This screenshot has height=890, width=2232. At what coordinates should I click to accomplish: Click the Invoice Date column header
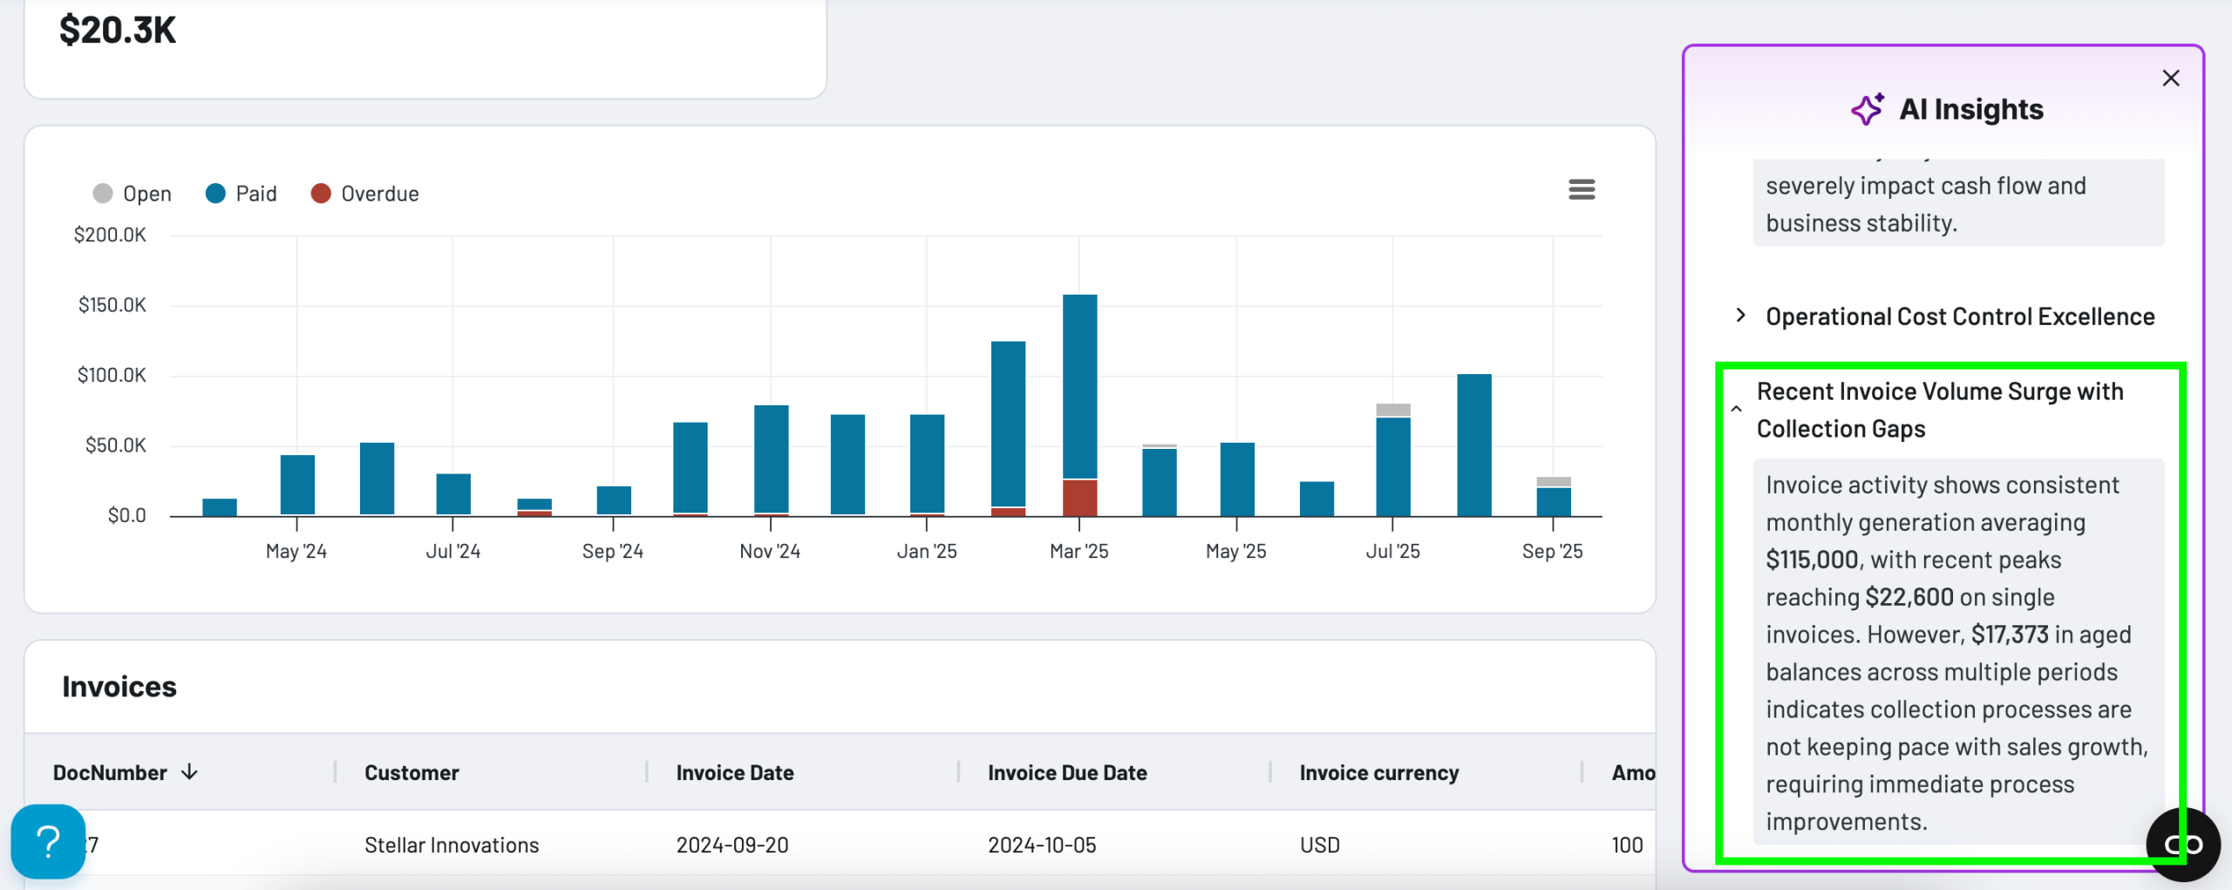pyautogui.click(x=734, y=772)
